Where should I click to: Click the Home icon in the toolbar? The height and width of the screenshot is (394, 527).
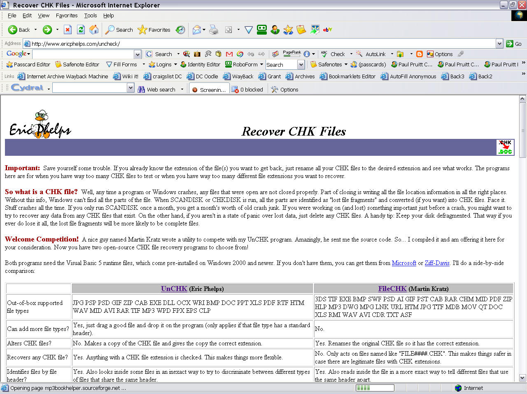click(x=94, y=30)
